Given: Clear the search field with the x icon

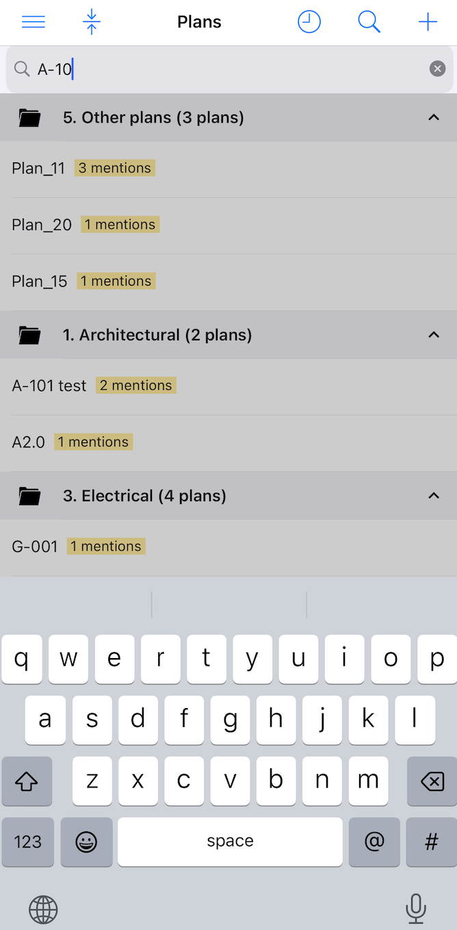Looking at the screenshot, I should pyautogui.click(x=437, y=68).
